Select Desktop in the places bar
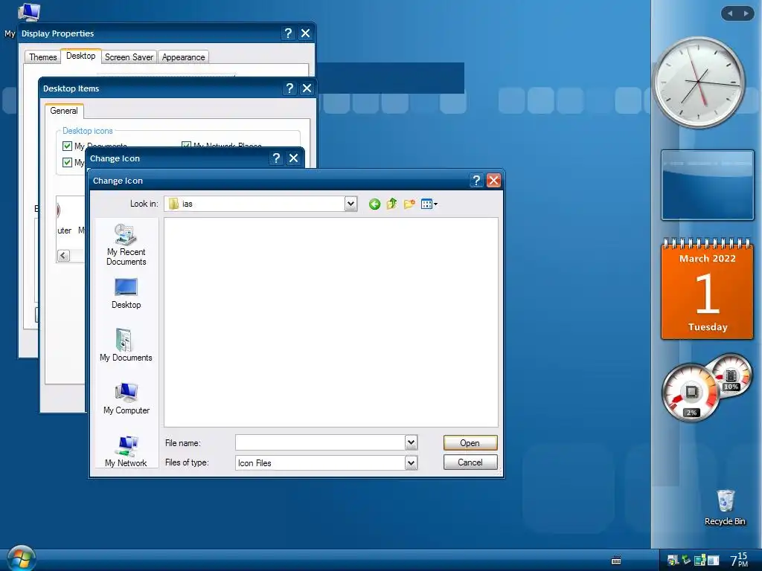 point(126,293)
